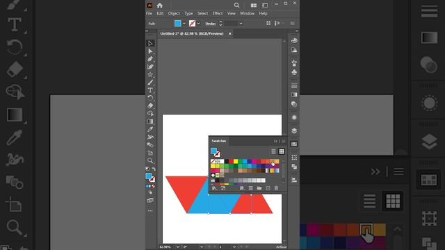Open the Color panel dock icon
Viewport: 445px width, 250px height.
pyautogui.click(x=294, y=40)
